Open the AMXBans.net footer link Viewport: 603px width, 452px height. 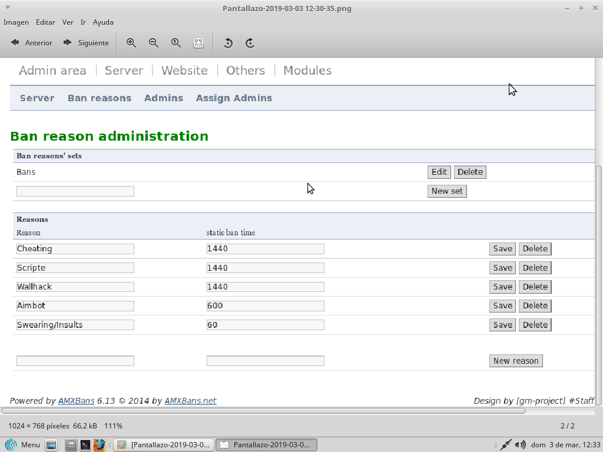tap(190, 400)
